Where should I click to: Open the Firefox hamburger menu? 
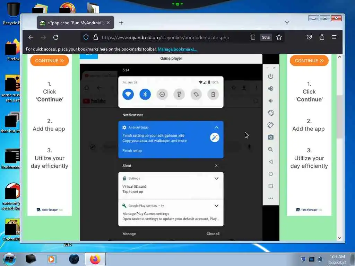click(x=334, y=37)
